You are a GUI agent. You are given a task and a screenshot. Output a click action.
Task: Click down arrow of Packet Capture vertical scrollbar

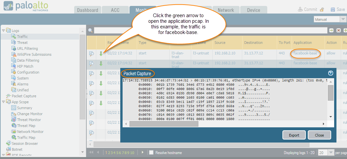coord(331,116)
